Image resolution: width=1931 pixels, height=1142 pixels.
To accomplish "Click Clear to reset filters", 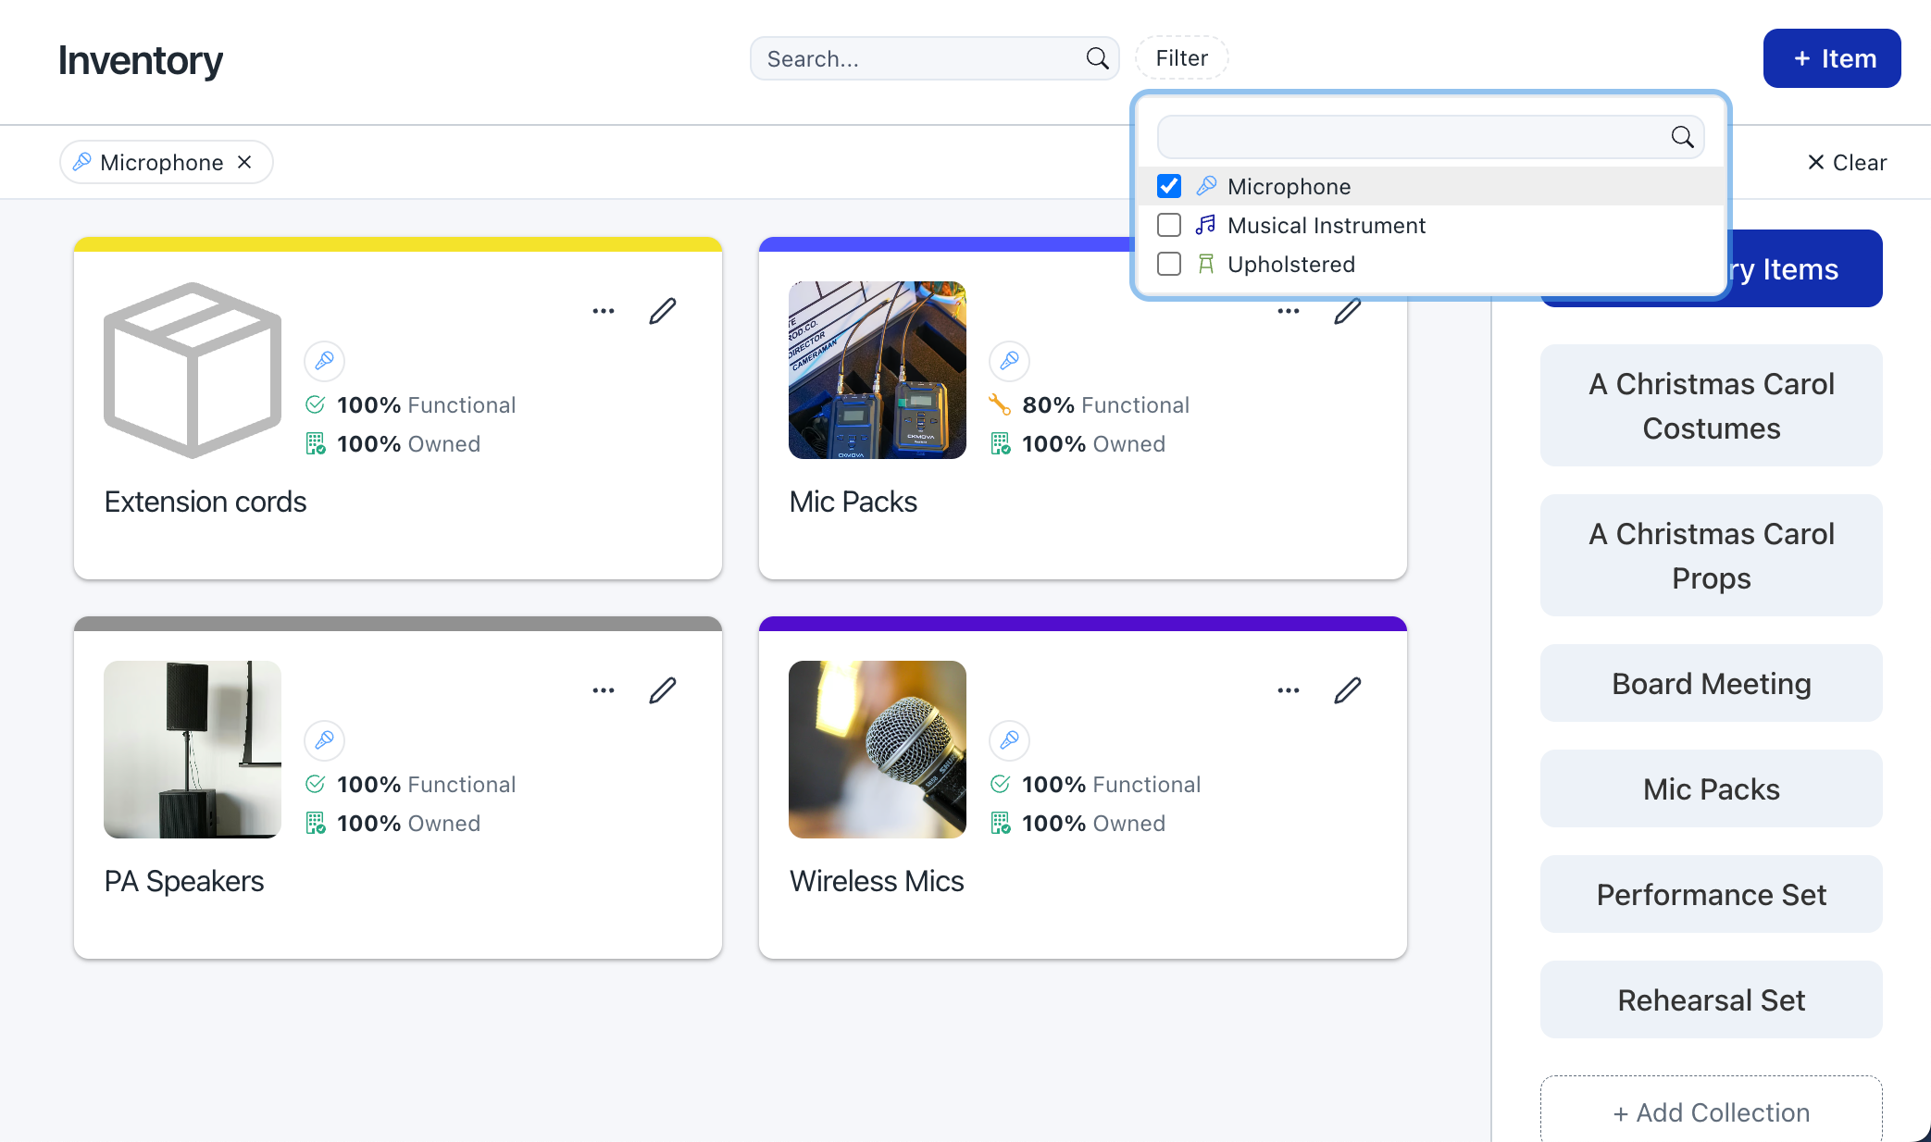I will [1847, 162].
